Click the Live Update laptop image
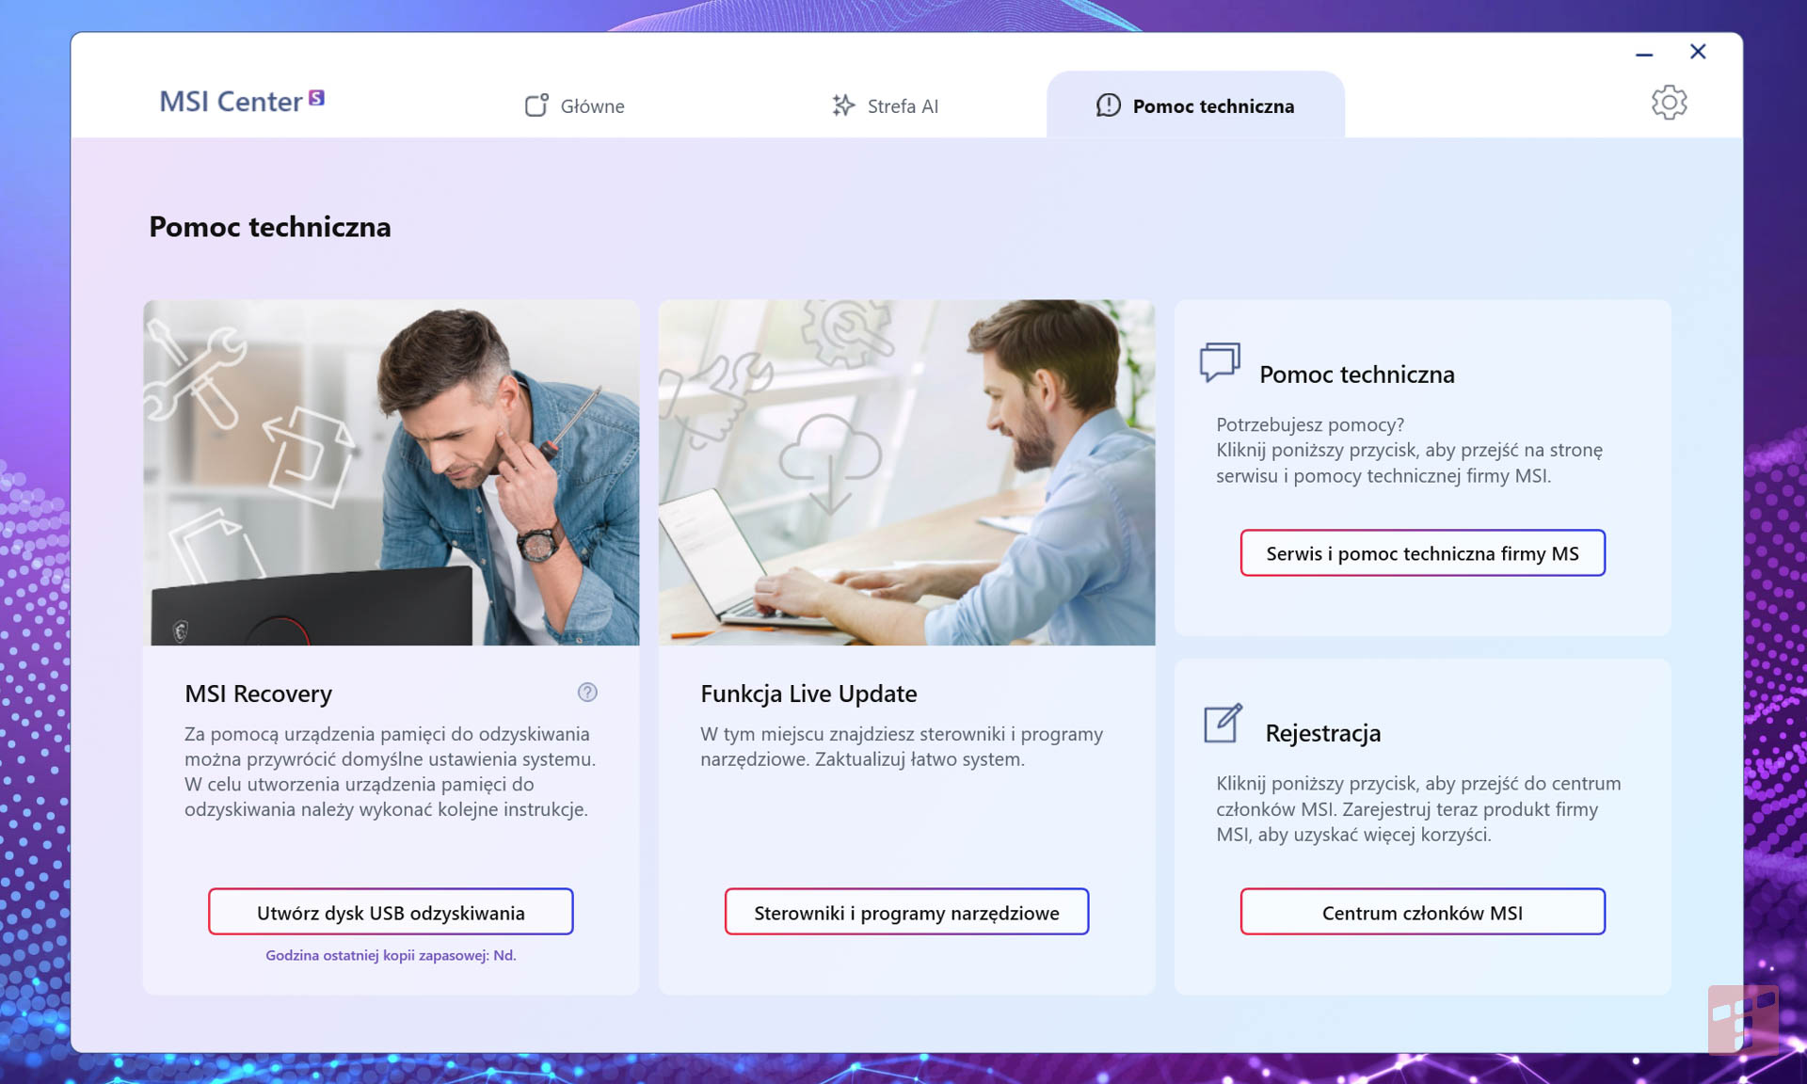Viewport: 1807px width, 1084px height. [906, 472]
